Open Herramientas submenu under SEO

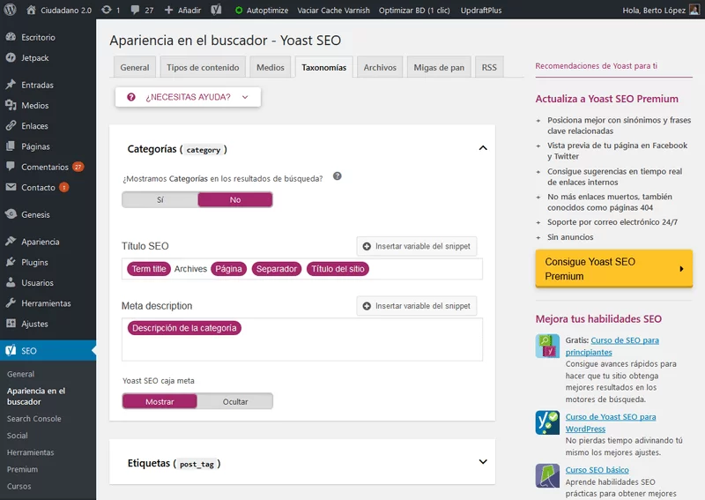click(x=31, y=452)
